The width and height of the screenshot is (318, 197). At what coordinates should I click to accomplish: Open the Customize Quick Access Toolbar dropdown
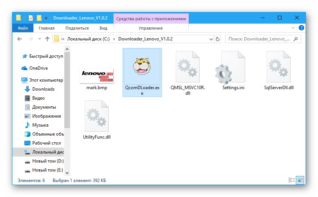46,18
